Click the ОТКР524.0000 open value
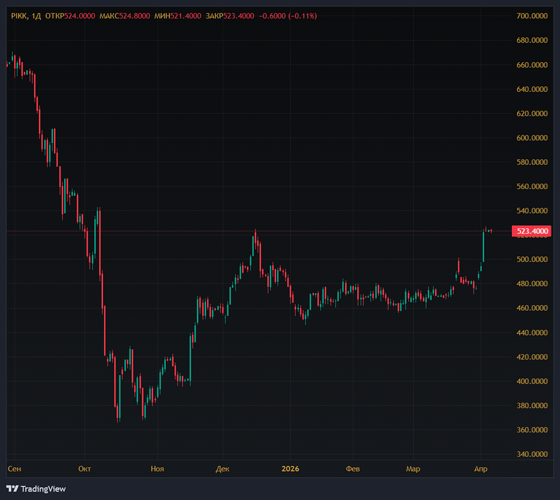The image size is (560, 500). 70,16
